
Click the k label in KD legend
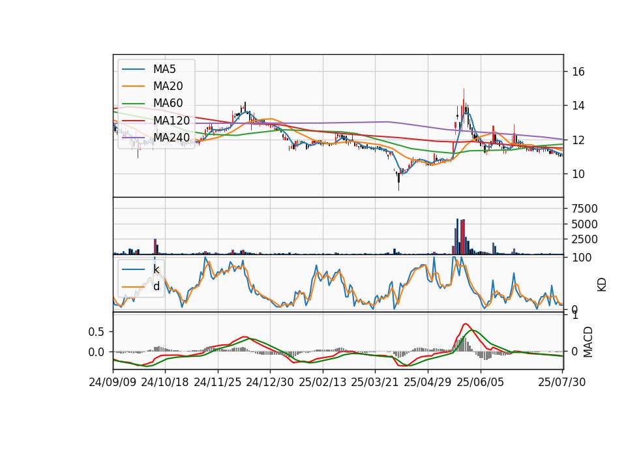(156, 269)
